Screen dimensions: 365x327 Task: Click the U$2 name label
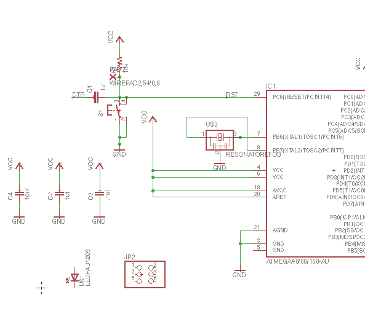(212, 124)
